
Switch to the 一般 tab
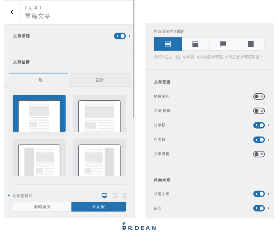[x=38, y=80]
